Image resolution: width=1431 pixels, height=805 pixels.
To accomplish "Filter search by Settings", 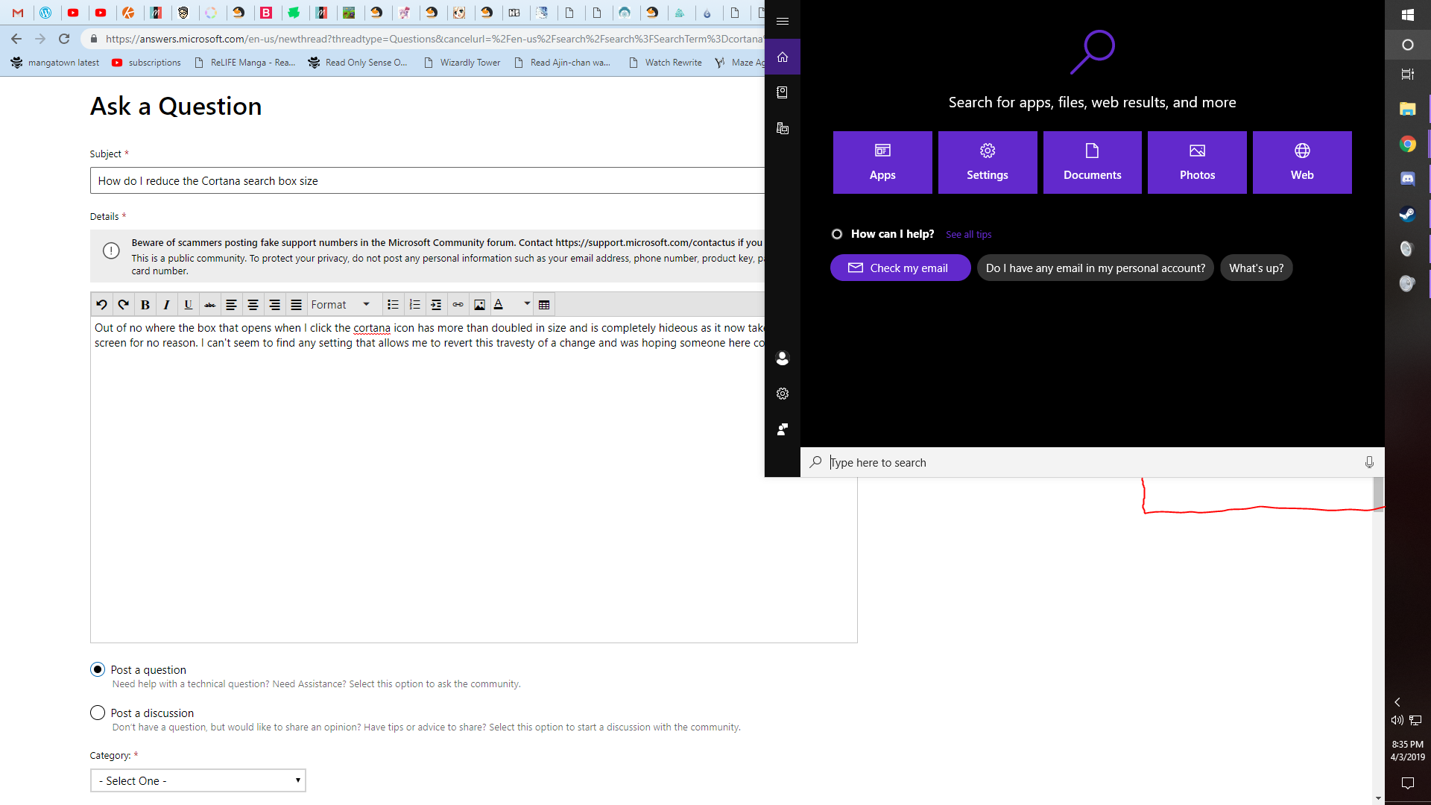I will (x=988, y=162).
